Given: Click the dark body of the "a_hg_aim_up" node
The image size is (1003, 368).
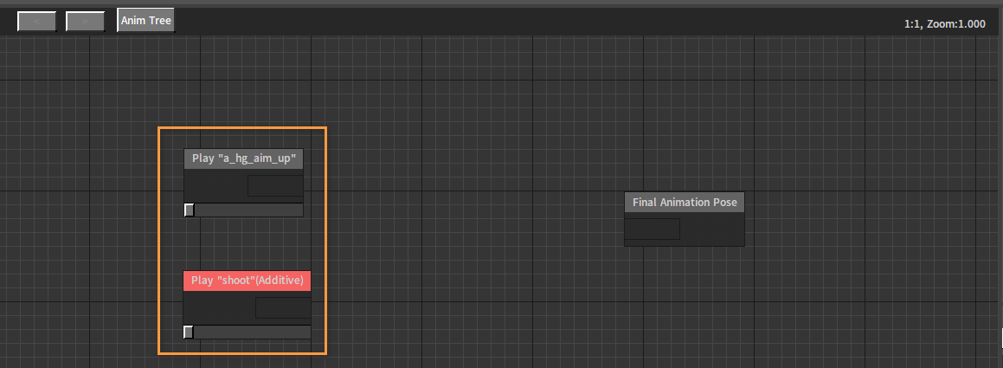Looking at the screenshot, I should (215, 185).
